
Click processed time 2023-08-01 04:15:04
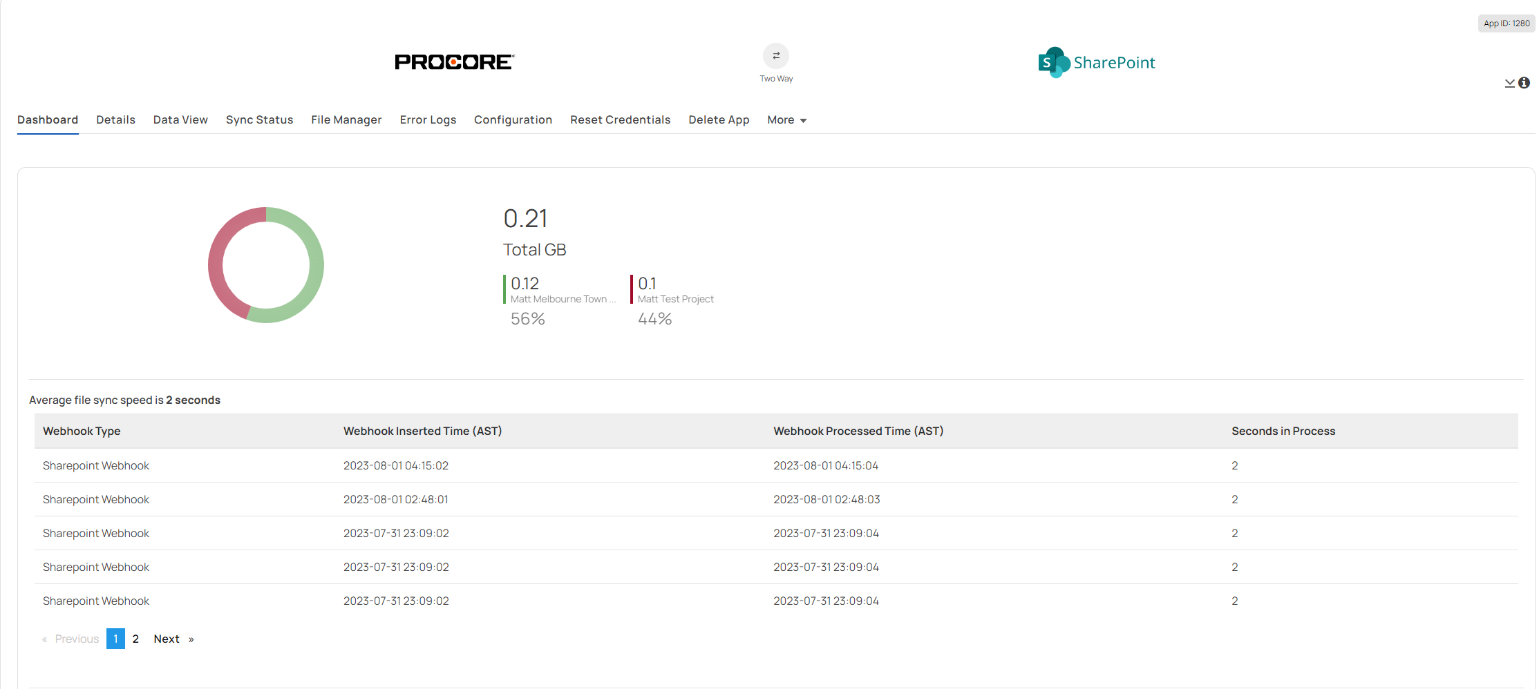tap(826, 466)
